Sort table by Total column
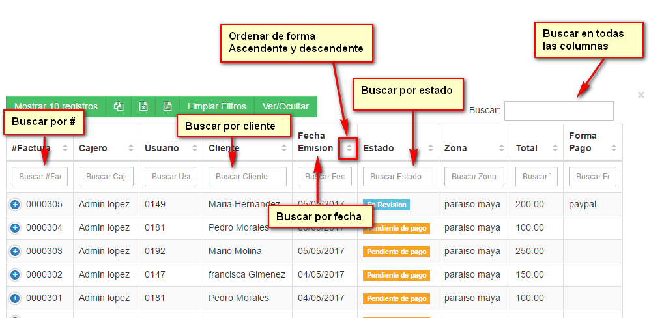Screen dimensions: 649x318 click(553, 149)
